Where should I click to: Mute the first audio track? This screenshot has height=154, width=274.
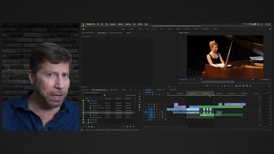157,112
